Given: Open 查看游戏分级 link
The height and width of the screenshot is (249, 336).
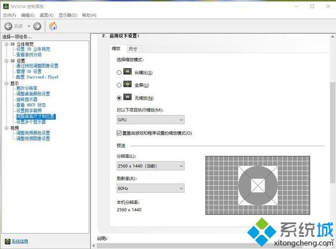Looking at the screenshot, I should point(29,54).
